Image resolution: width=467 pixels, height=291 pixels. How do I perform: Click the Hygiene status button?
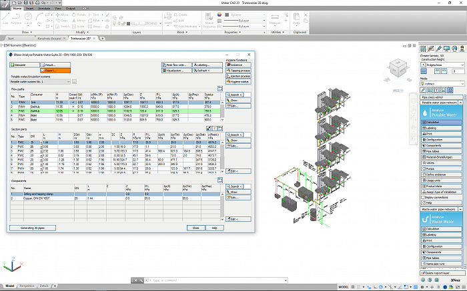click(238, 81)
